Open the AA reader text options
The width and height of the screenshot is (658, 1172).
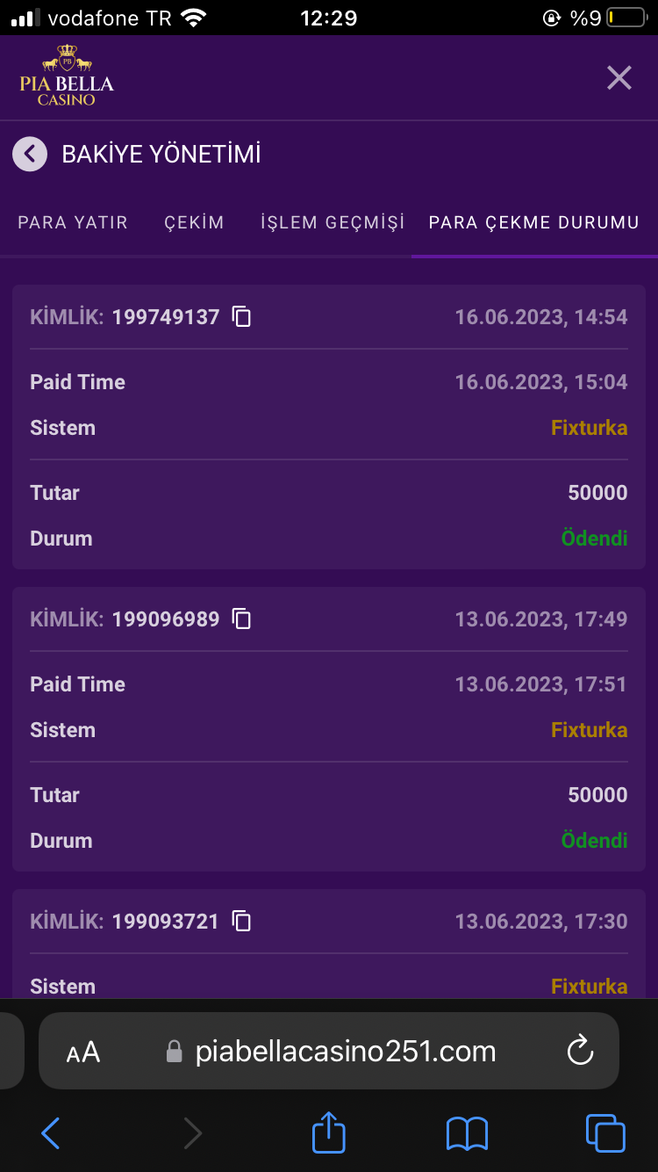coord(83,1052)
